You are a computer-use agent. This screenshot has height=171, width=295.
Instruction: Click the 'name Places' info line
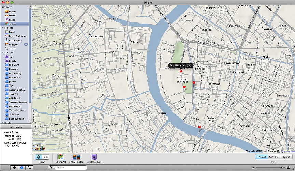click(x=11, y=132)
